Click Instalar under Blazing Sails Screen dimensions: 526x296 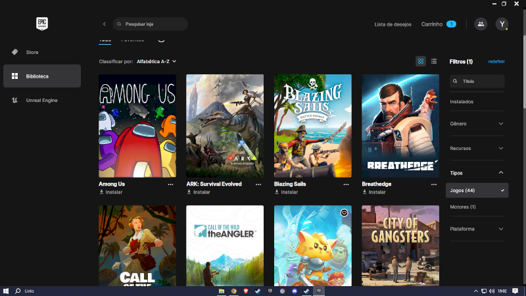coord(286,192)
